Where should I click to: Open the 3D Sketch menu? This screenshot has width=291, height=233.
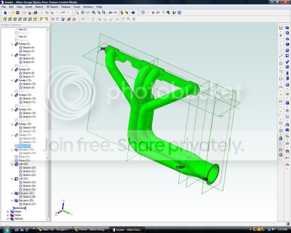pos(52,7)
